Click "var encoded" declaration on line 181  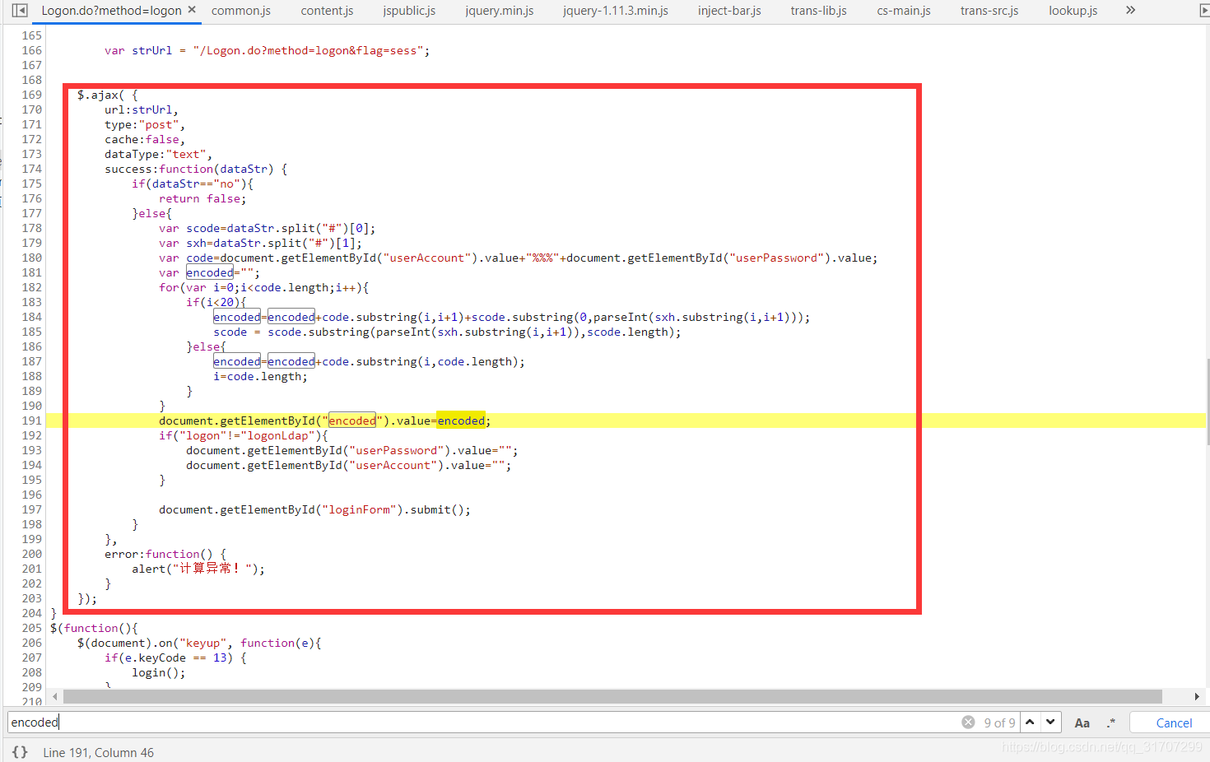click(x=196, y=272)
